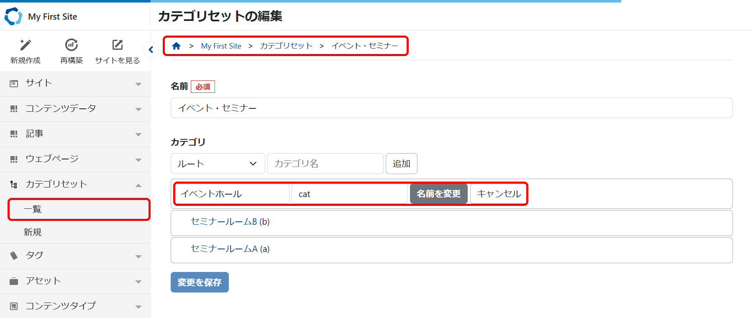Click the タグ tag icon in sidebar

pyautogui.click(x=14, y=256)
